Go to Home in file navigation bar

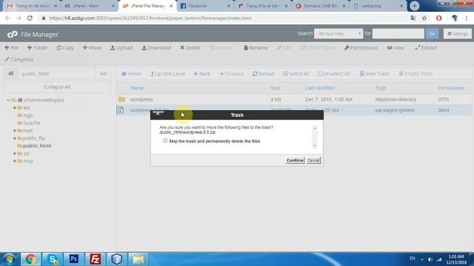point(131,74)
